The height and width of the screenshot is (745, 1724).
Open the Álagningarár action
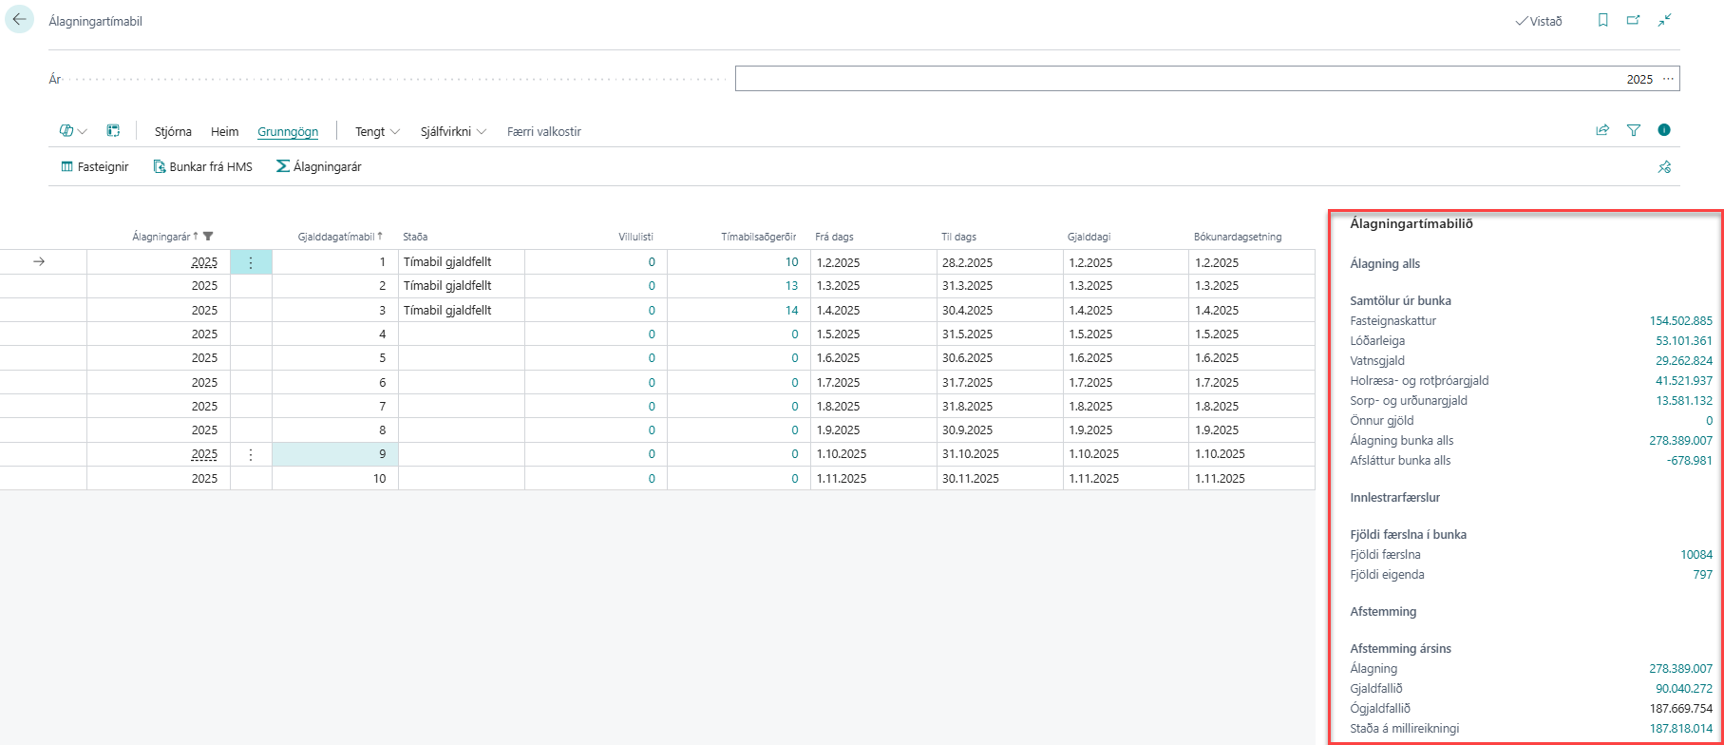[x=318, y=167]
